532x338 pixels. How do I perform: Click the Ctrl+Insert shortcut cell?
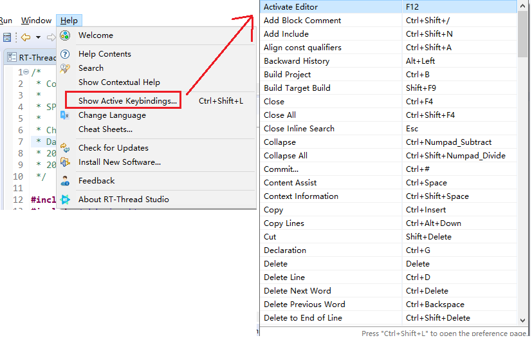460,210
